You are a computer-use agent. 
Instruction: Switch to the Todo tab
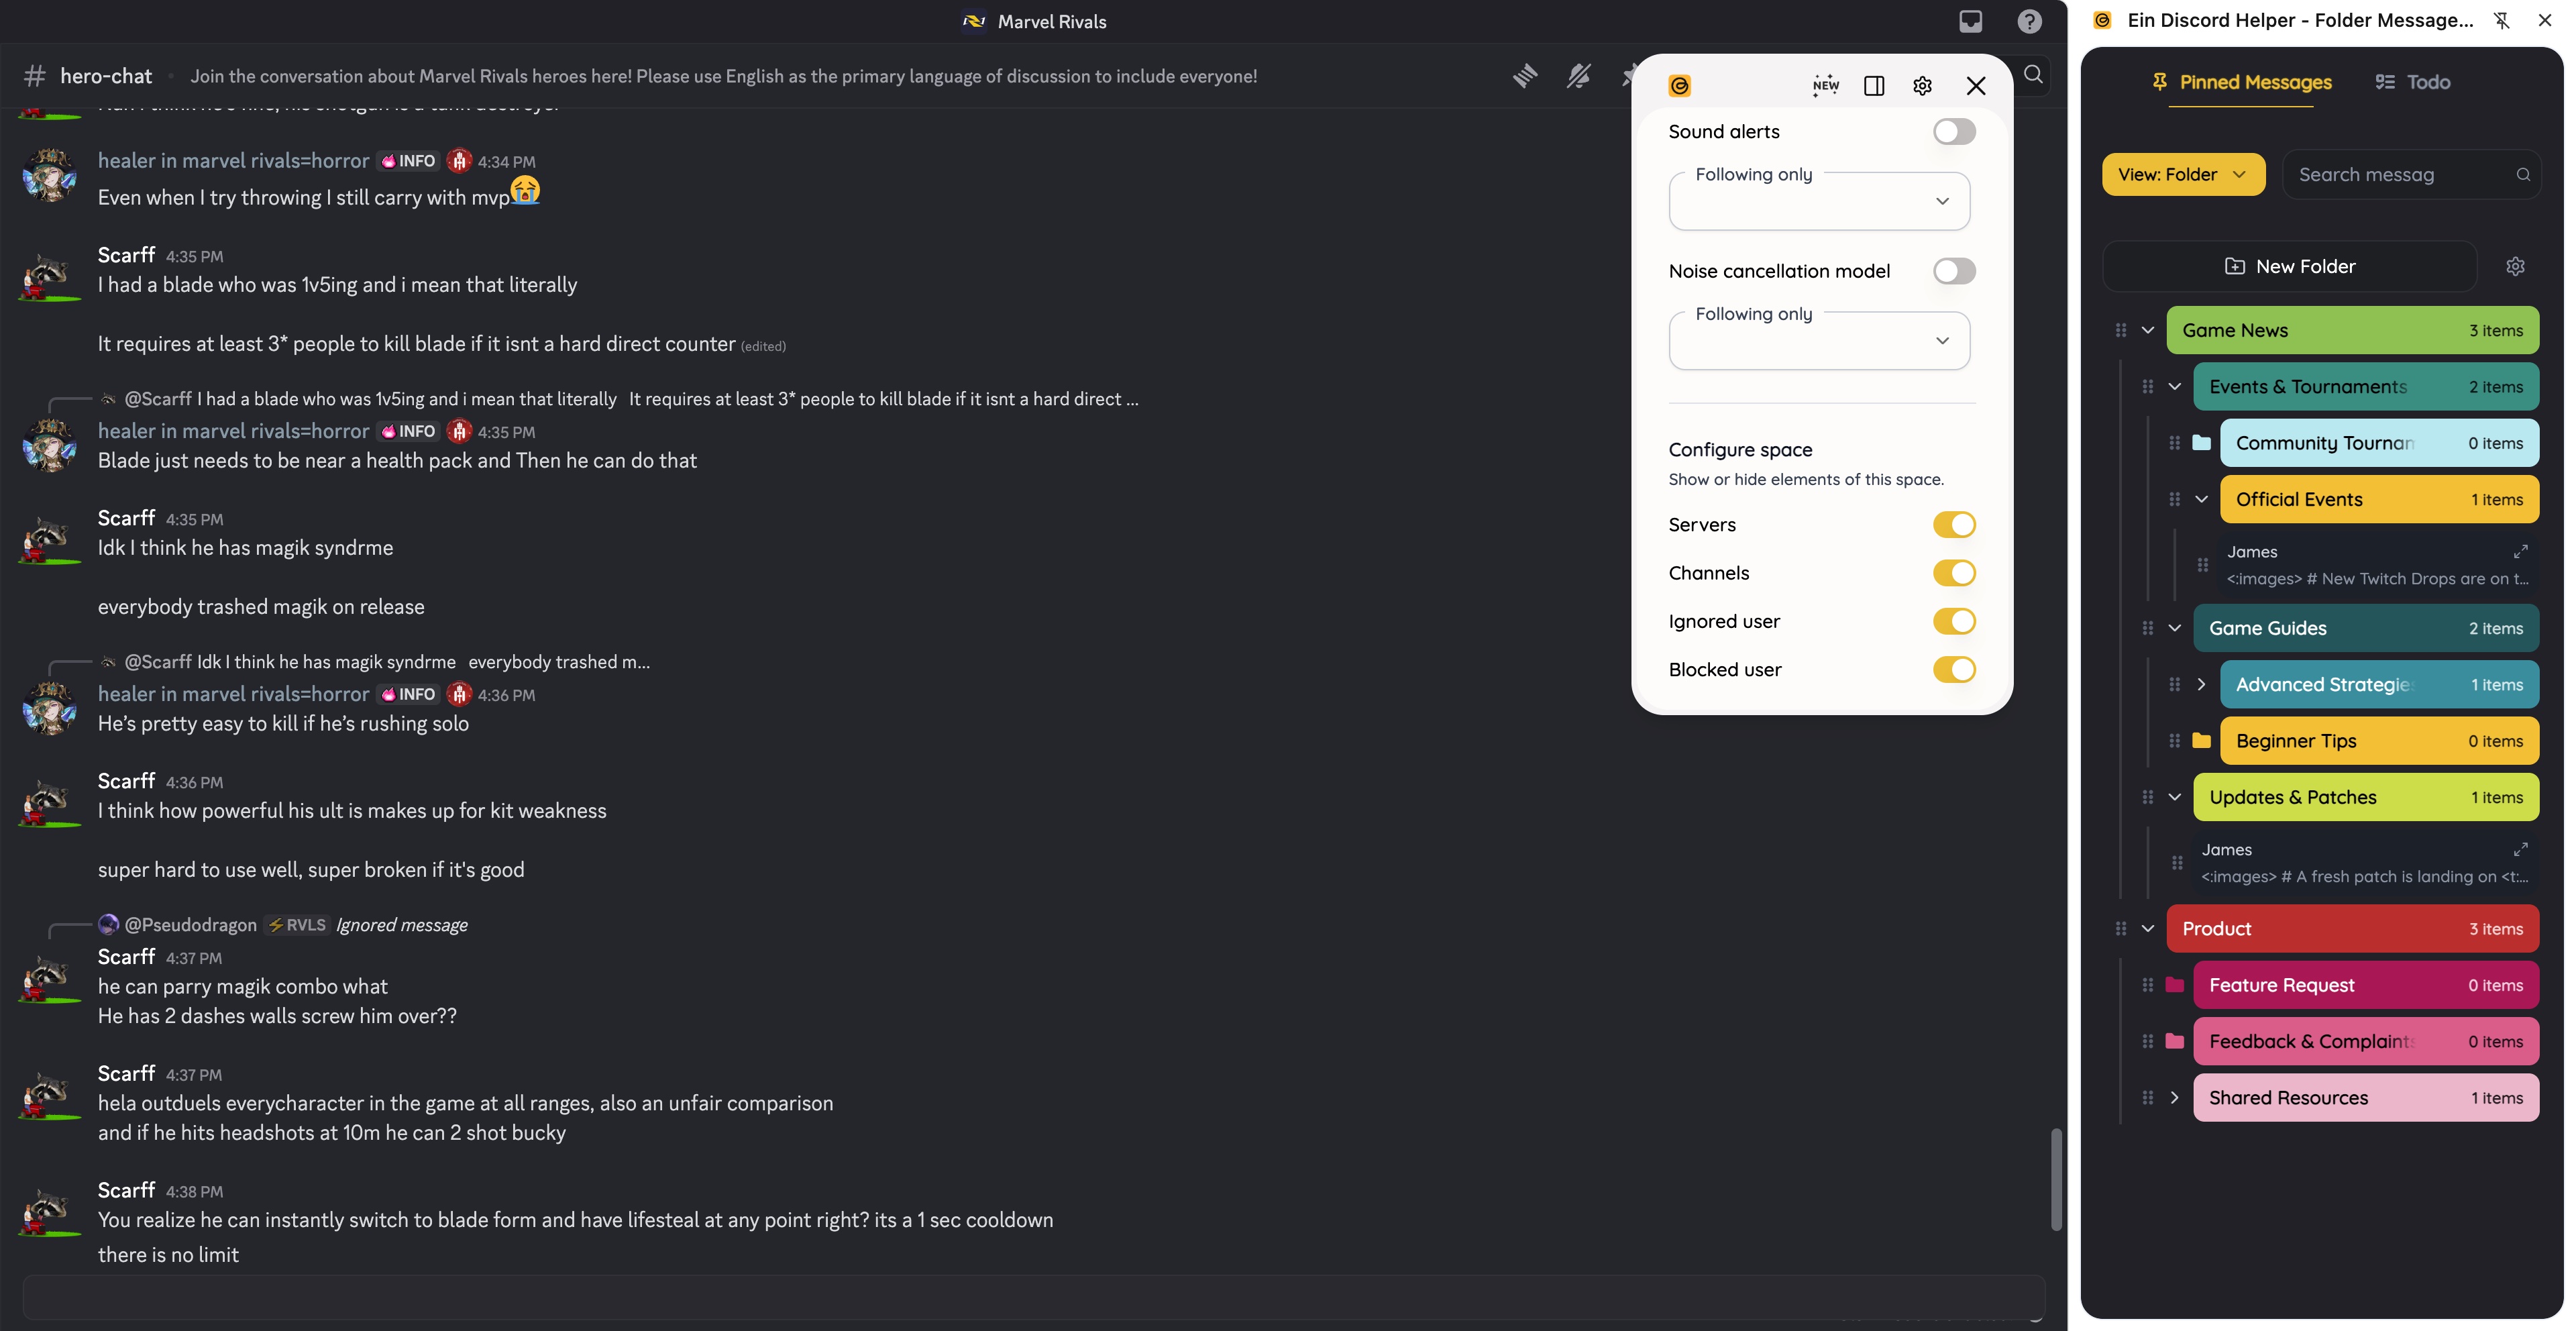(x=2412, y=82)
